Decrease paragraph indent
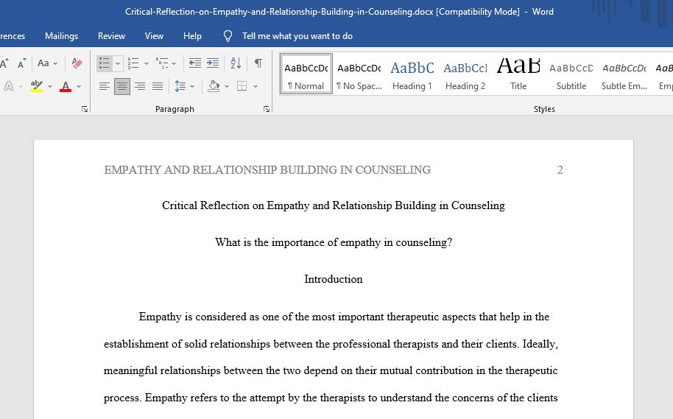The width and height of the screenshot is (673, 419). (x=195, y=63)
